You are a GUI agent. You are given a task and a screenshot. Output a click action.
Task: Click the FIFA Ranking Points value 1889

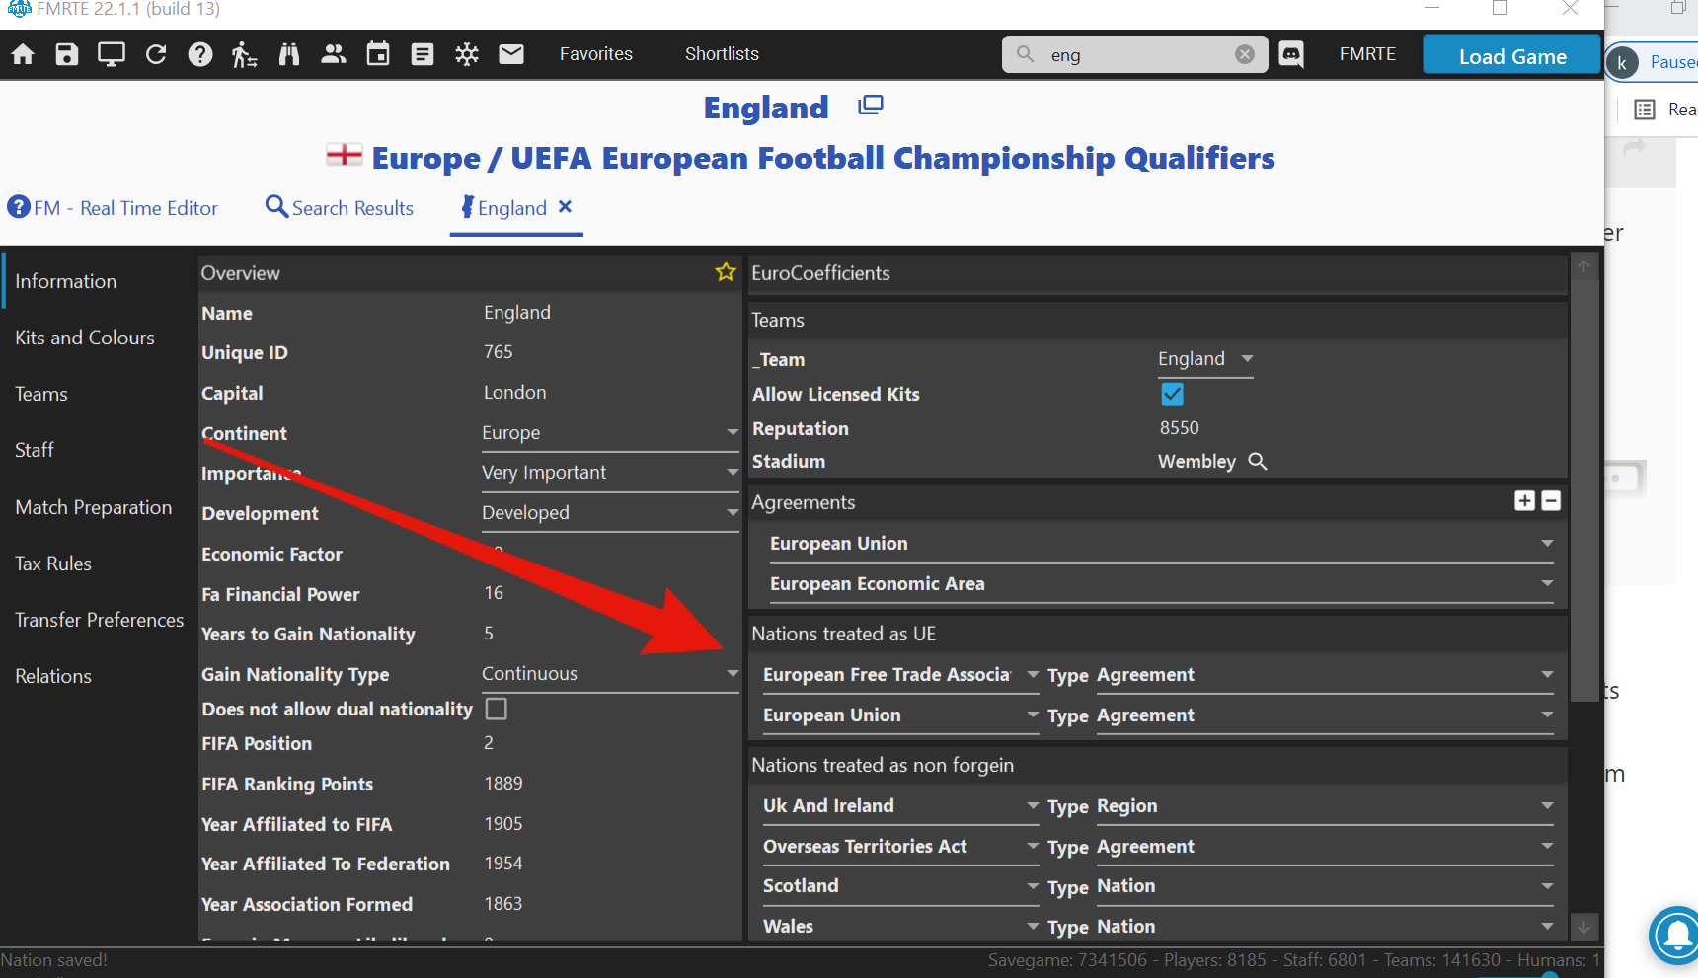pyautogui.click(x=503, y=784)
